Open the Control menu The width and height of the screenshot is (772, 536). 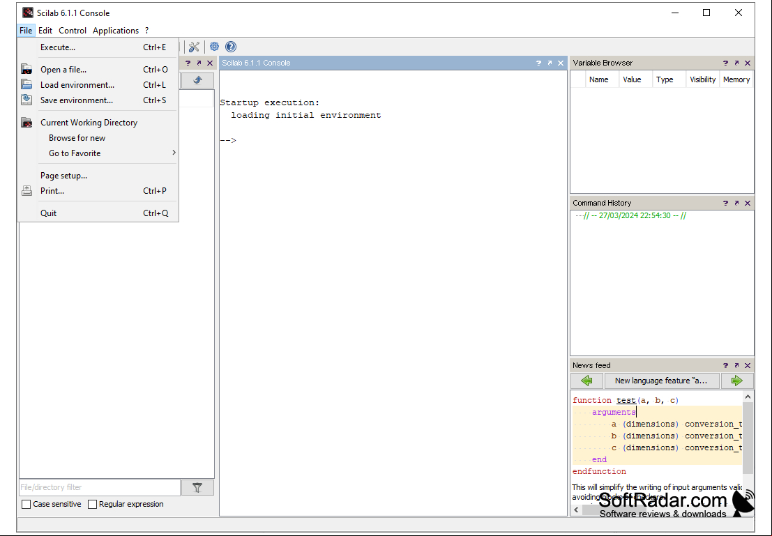(x=73, y=31)
